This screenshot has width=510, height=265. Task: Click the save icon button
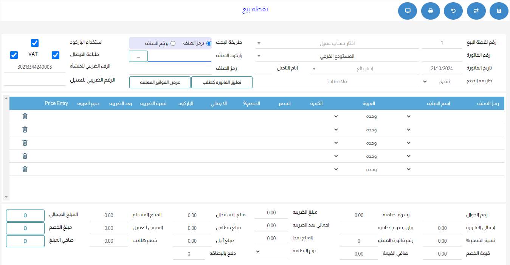[x=499, y=11]
